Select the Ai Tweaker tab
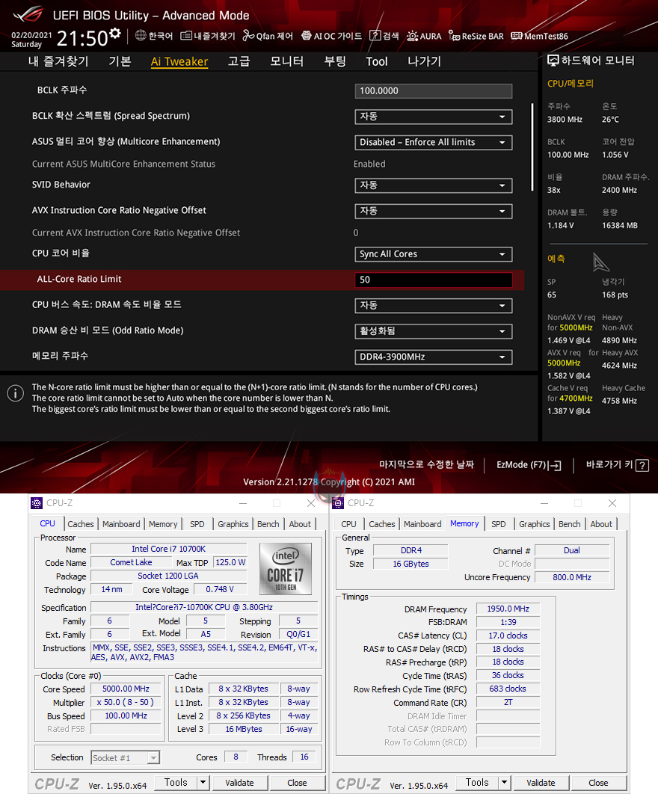The height and width of the screenshot is (794, 658). (x=179, y=61)
